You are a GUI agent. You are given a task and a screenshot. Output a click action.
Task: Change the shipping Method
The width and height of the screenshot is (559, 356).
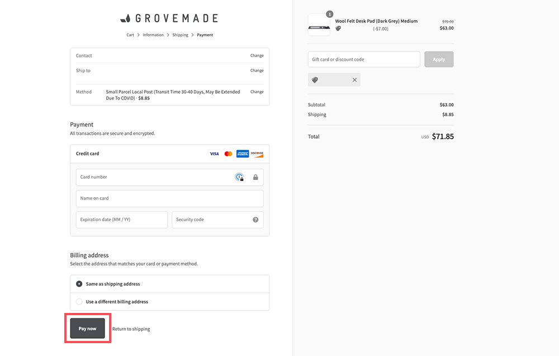[257, 92]
